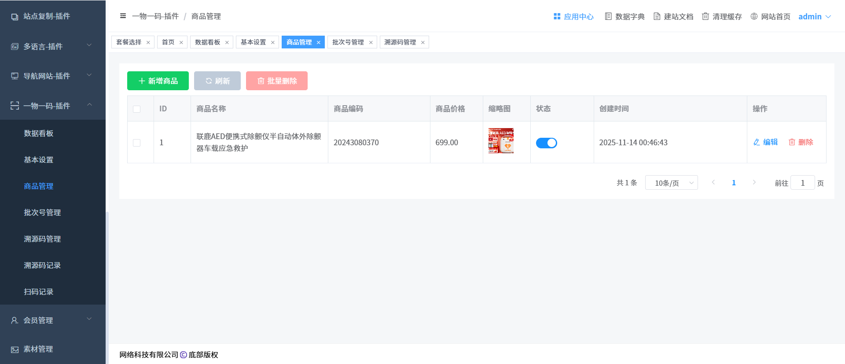Switch to the 基本设置 tab
Image resolution: width=845 pixels, height=364 pixels.
[253, 42]
